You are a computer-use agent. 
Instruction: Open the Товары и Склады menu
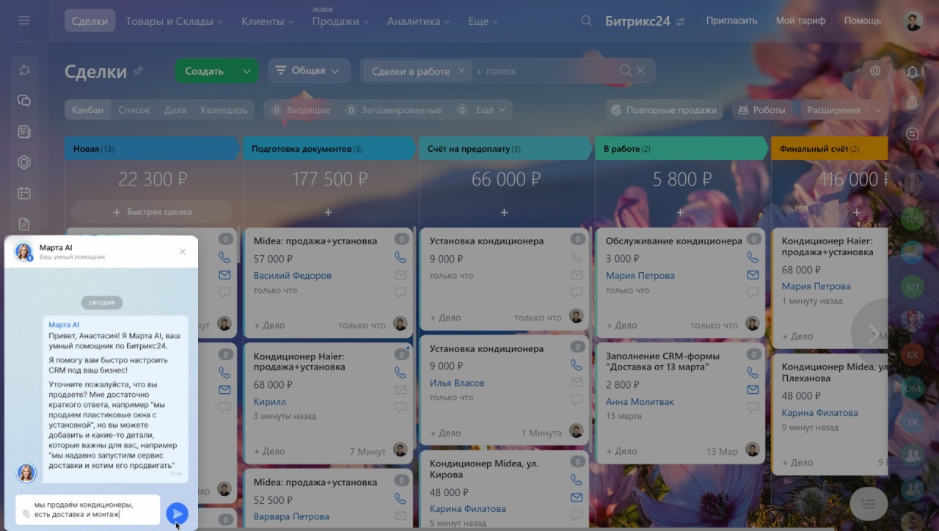tap(174, 21)
